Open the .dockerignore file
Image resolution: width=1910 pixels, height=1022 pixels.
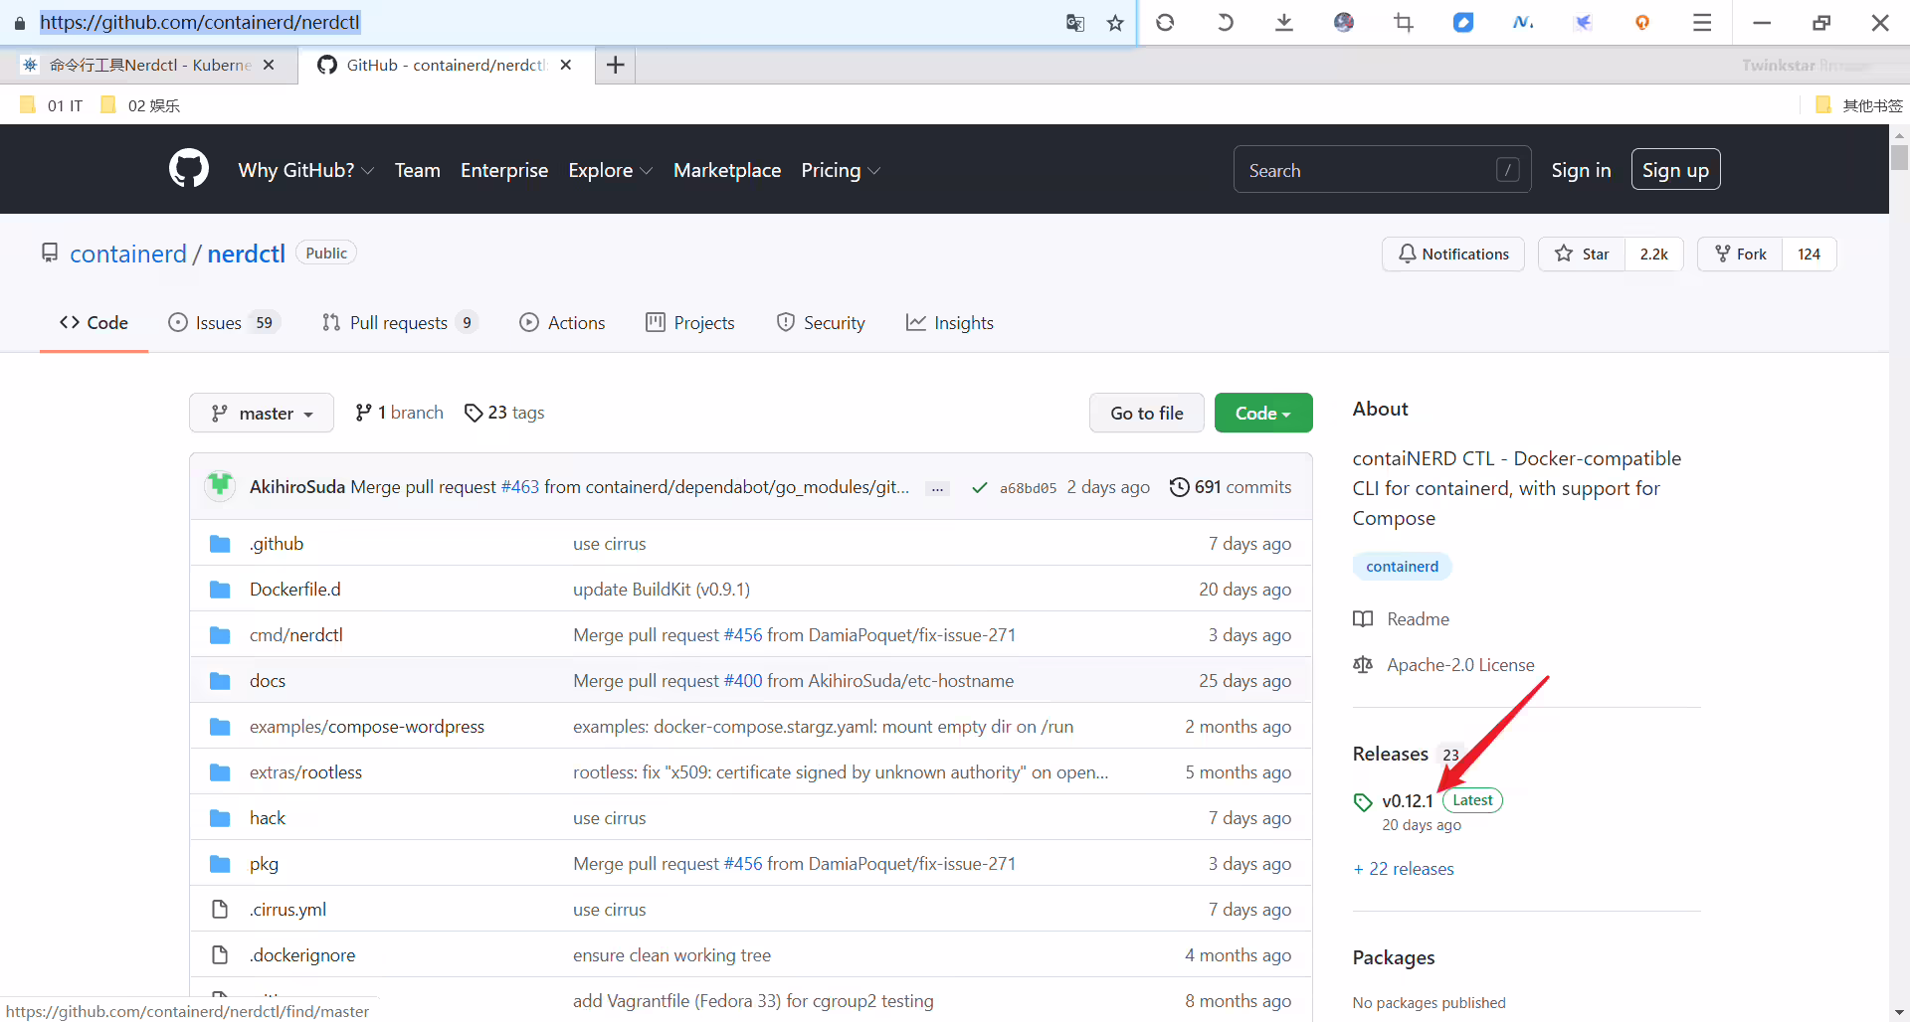coord(302,955)
